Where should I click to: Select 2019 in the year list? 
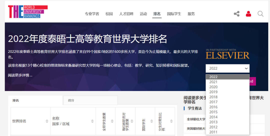[x=227, y=92]
